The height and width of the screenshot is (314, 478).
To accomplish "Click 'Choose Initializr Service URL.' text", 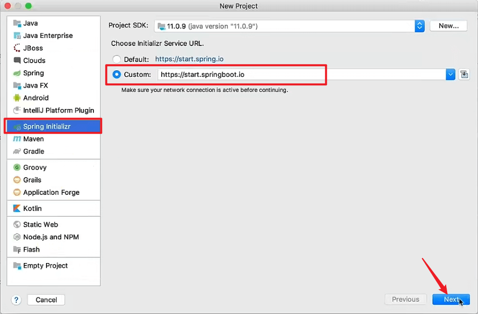I will (x=157, y=43).
